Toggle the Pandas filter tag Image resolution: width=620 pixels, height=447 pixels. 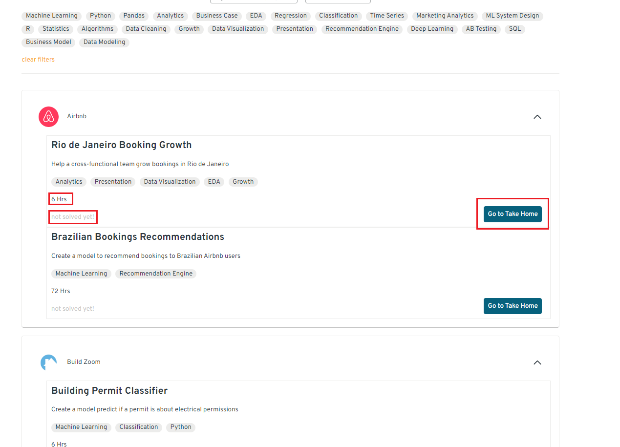coord(134,16)
